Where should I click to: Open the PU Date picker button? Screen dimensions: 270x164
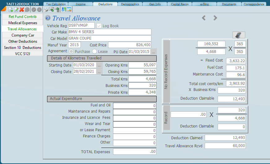coord(153,52)
